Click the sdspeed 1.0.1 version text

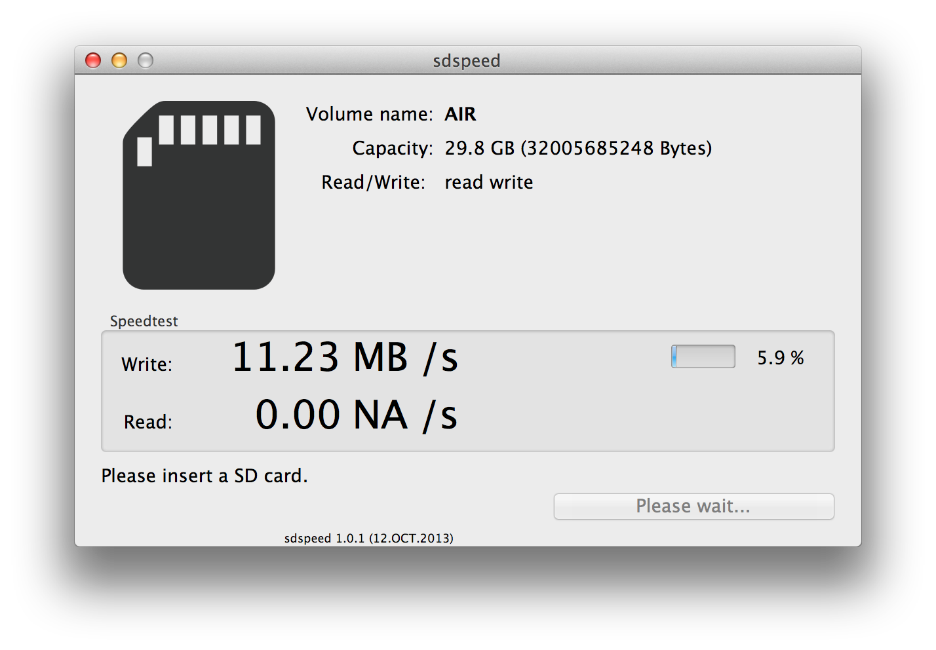(x=368, y=538)
